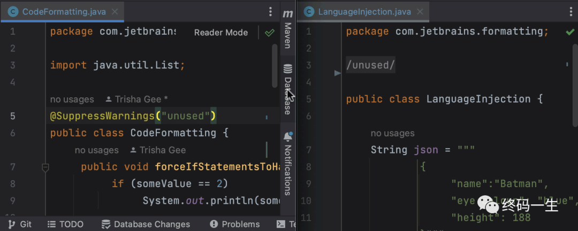This screenshot has height=231, width=578.
Task: Close the LanguageInjection.java tab
Action: coord(420,12)
